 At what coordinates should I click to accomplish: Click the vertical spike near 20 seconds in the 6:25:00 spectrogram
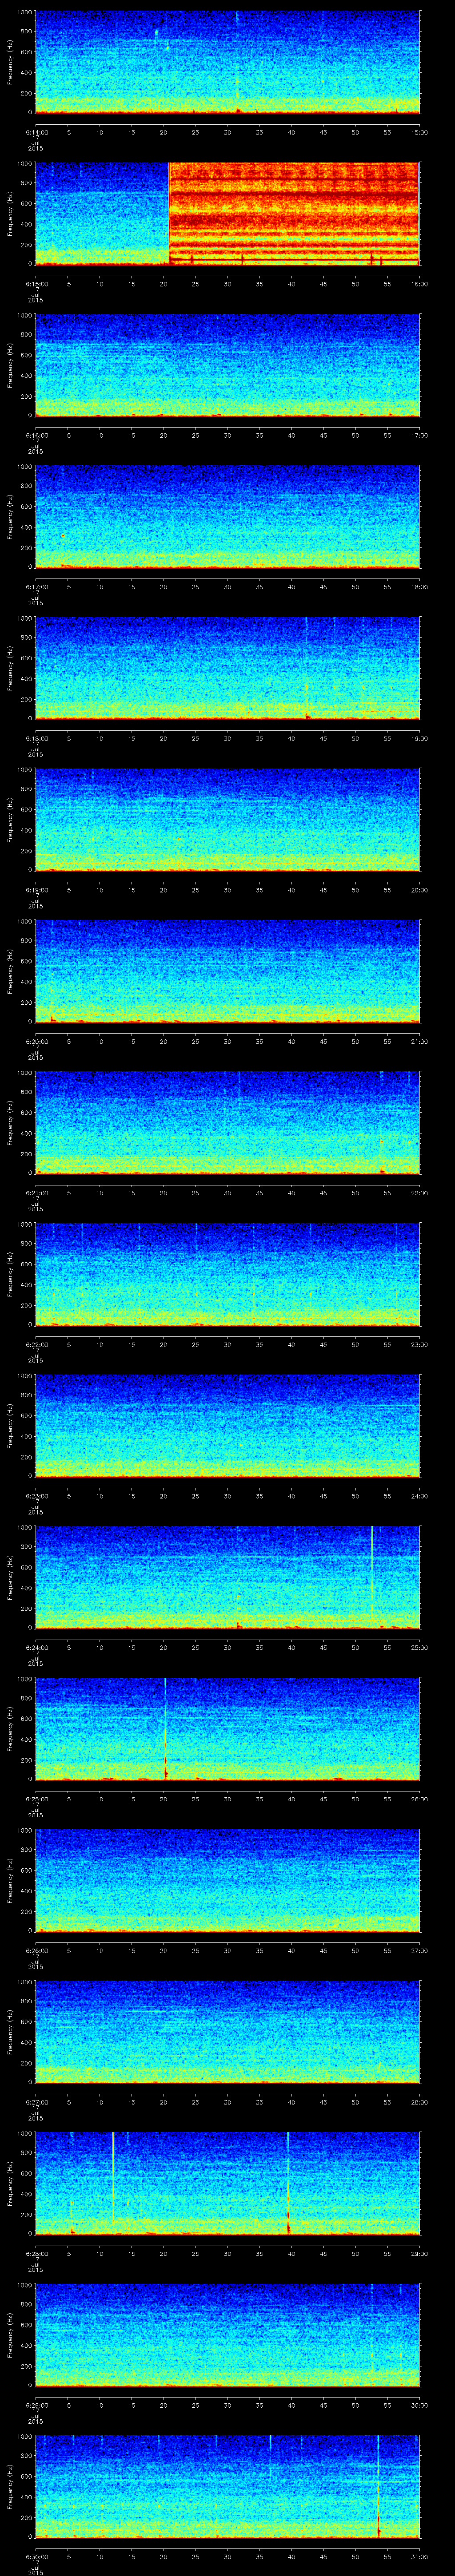165,1728
